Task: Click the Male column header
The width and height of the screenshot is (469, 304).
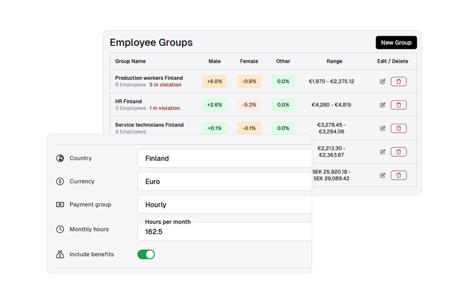Action: [215, 61]
